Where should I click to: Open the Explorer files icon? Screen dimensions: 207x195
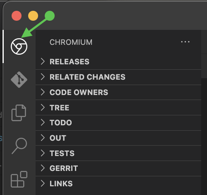(x=19, y=113)
